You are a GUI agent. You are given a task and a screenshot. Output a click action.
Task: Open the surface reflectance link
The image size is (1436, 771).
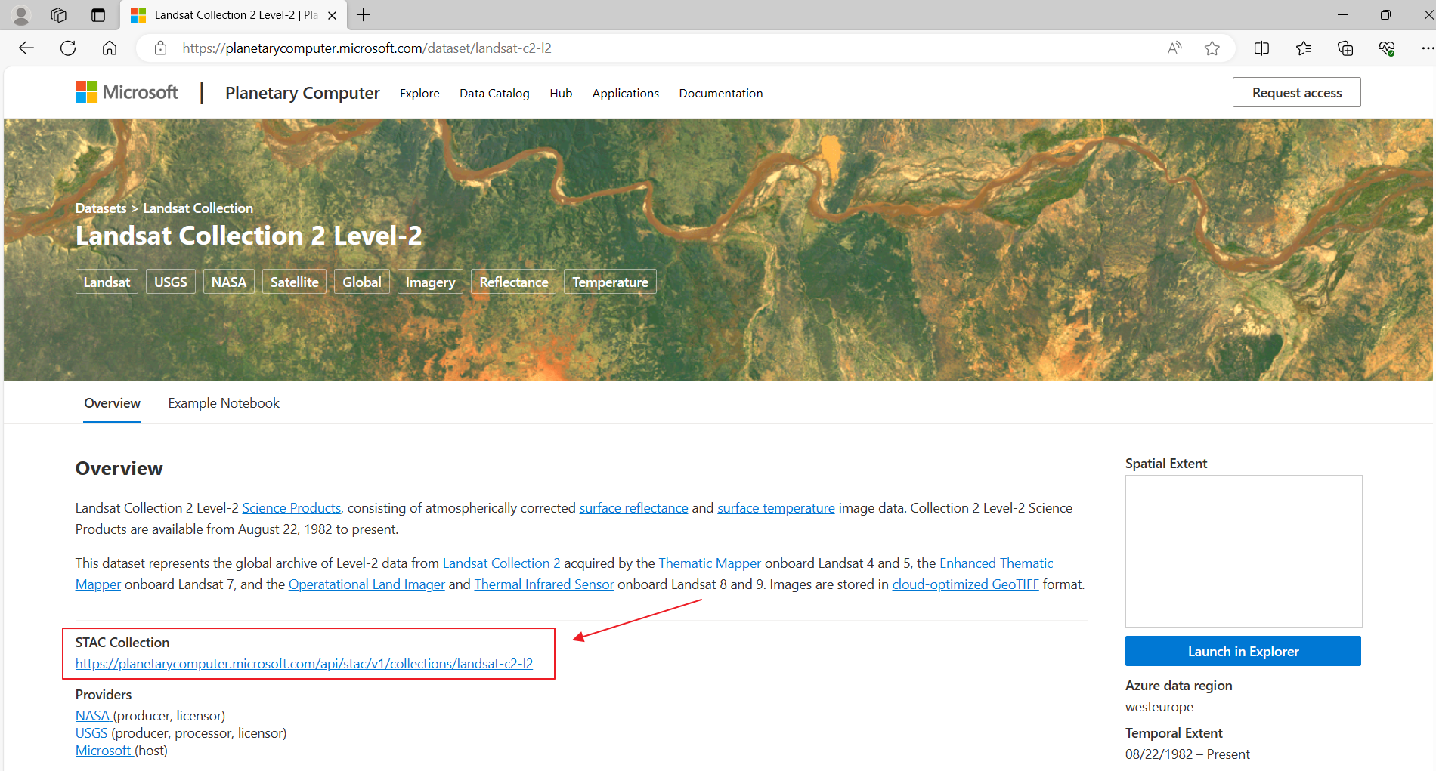coord(633,508)
